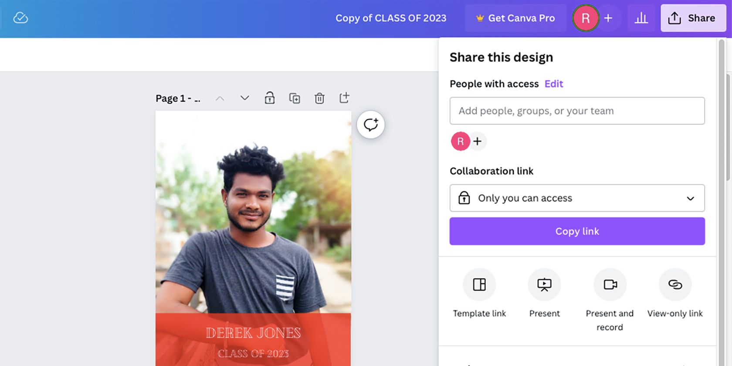Image resolution: width=732 pixels, height=366 pixels.
Task: Open Get Canva Pro upgrade
Action: pos(515,18)
